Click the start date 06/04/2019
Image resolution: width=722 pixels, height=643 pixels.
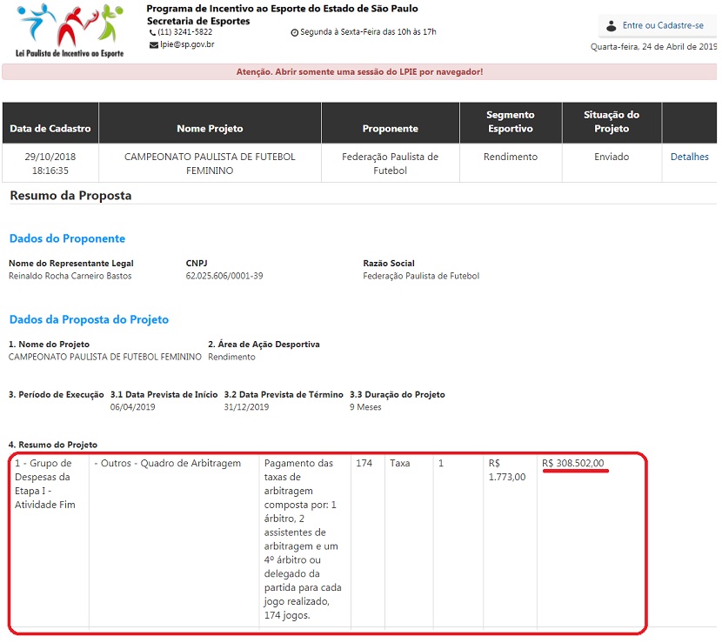point(132,407)
